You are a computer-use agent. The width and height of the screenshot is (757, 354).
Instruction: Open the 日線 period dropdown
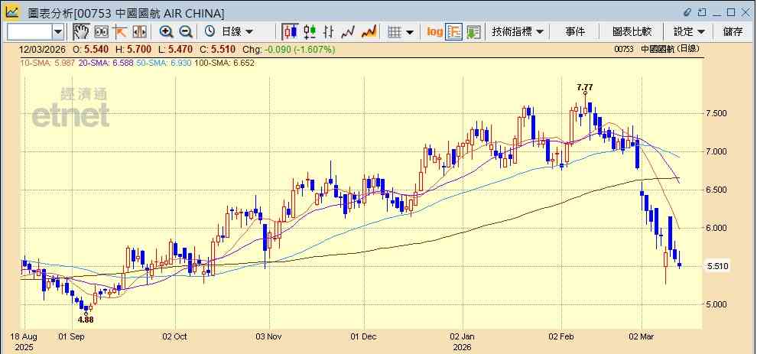[x=237, y=32]
